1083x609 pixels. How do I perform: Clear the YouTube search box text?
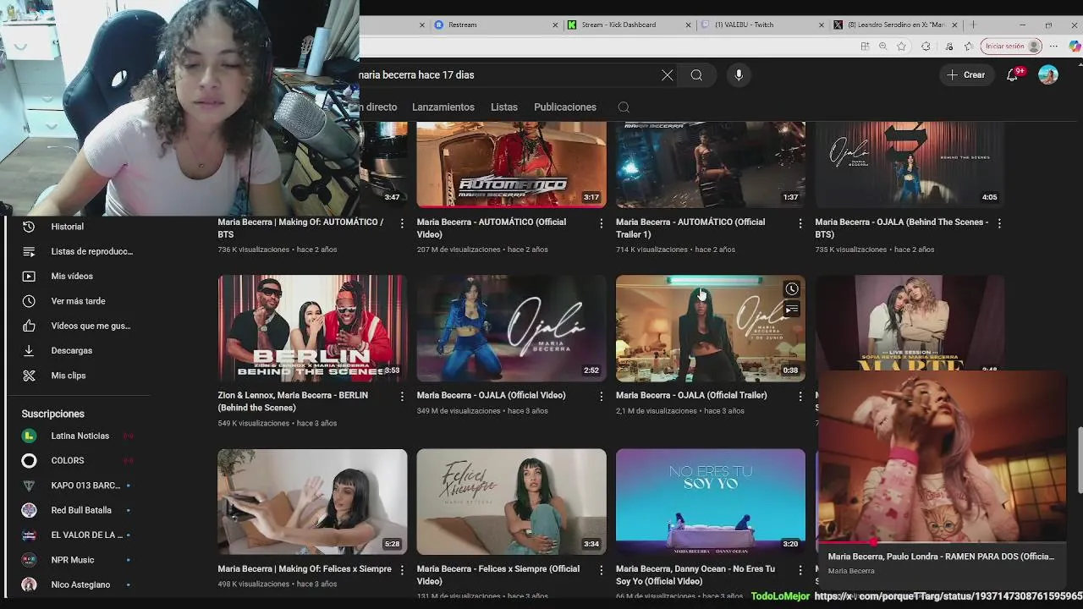tap(667, 75)
